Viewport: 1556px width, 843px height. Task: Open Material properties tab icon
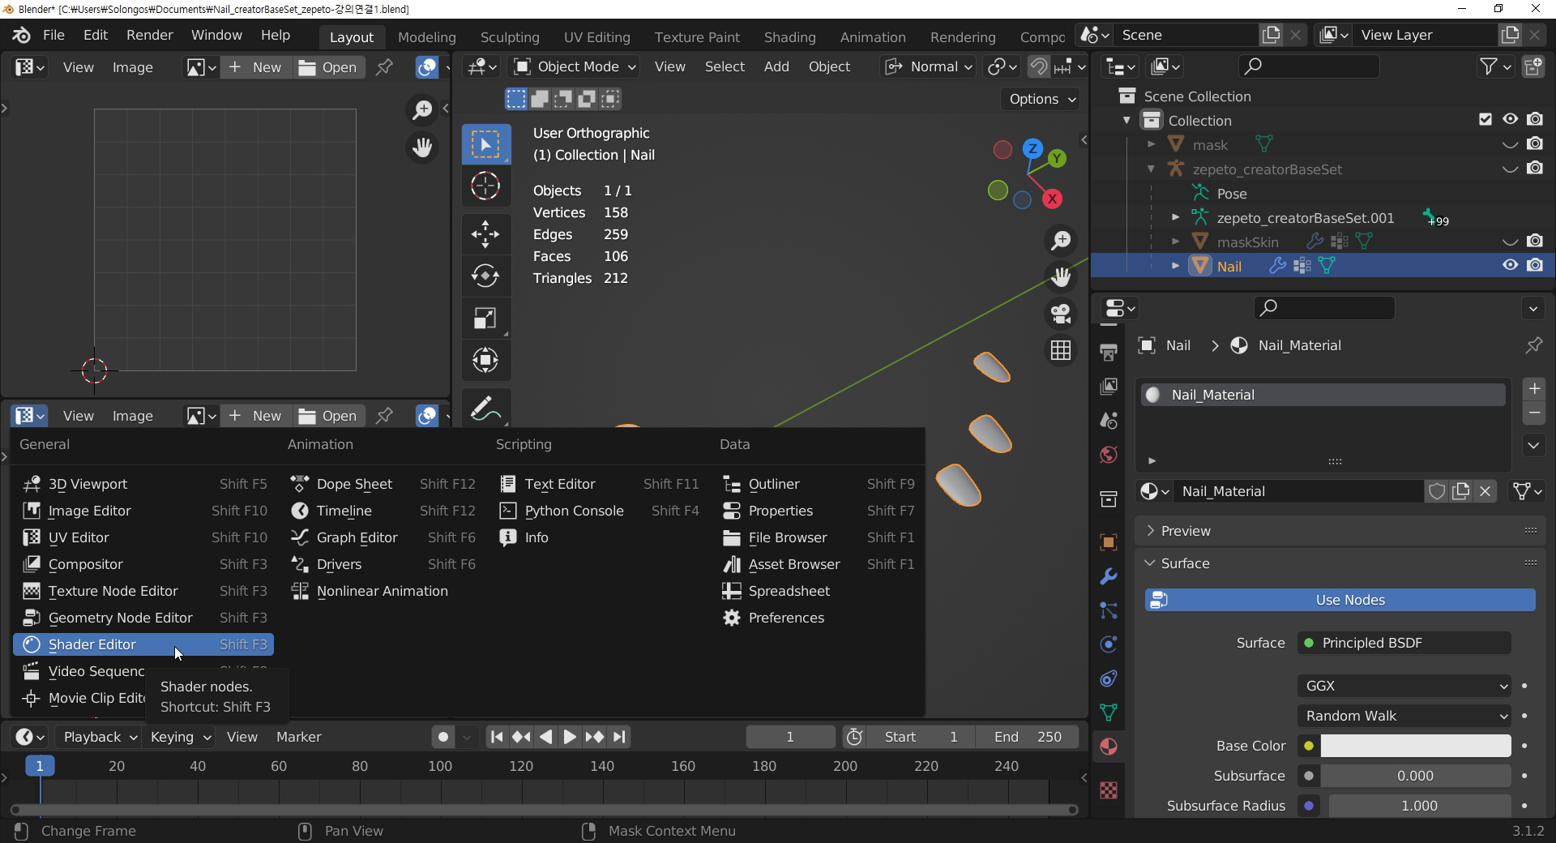tap(1109, 747)
